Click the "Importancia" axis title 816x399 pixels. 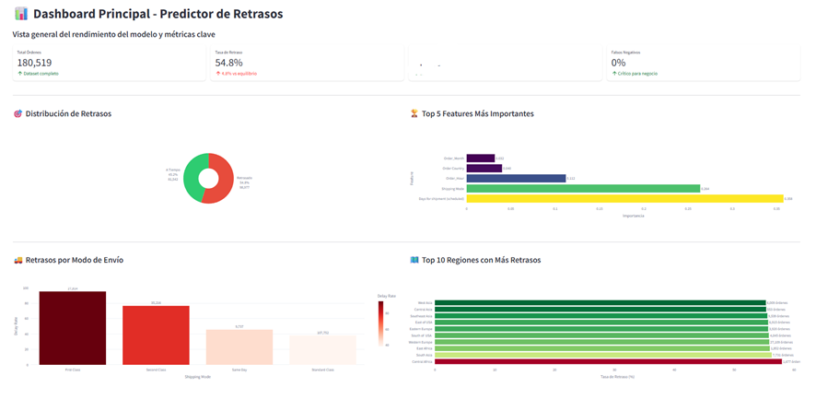(x=633, y=216)
